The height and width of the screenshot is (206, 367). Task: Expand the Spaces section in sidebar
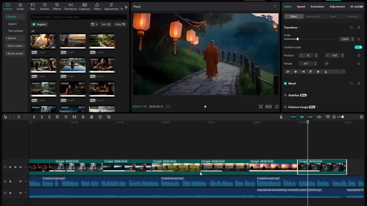point(11,38)
